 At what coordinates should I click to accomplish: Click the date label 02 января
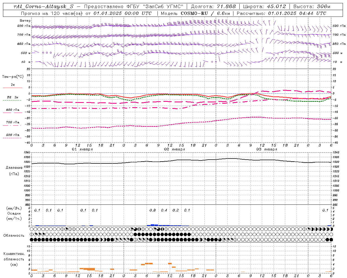coord(175,149)
